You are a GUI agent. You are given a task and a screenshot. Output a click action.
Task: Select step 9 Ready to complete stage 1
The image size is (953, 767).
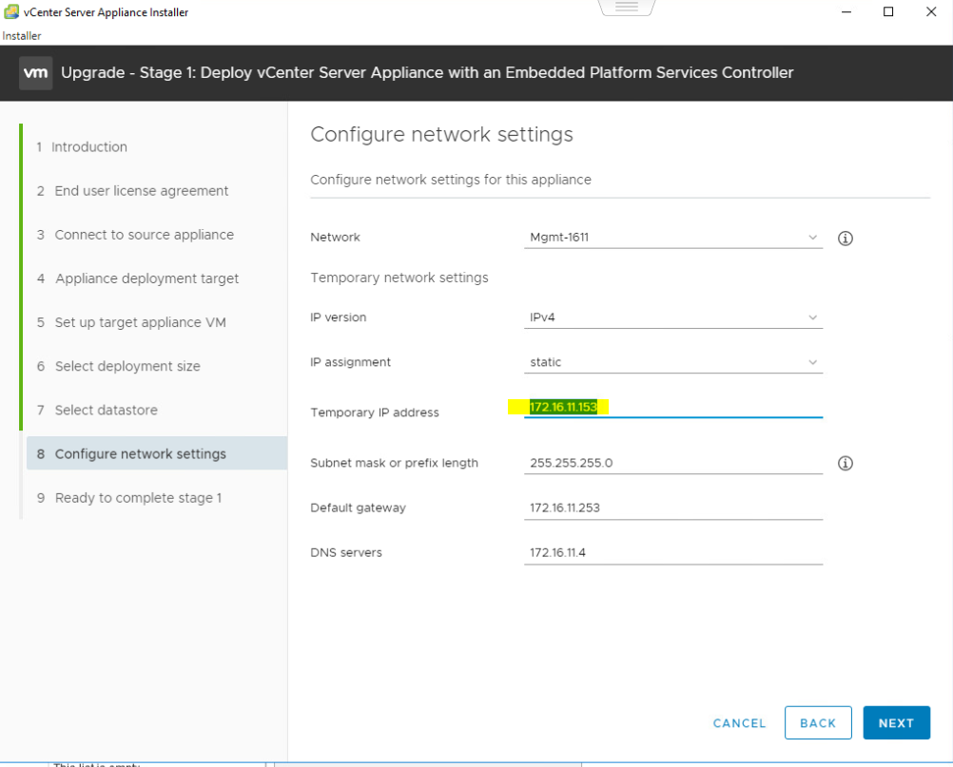click(128, 498)
